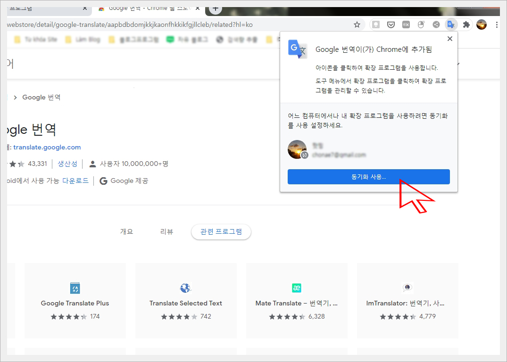Select the 관련 프로그램 tab
The height and width of the screenshot is (362, 507).
[221, 232]
